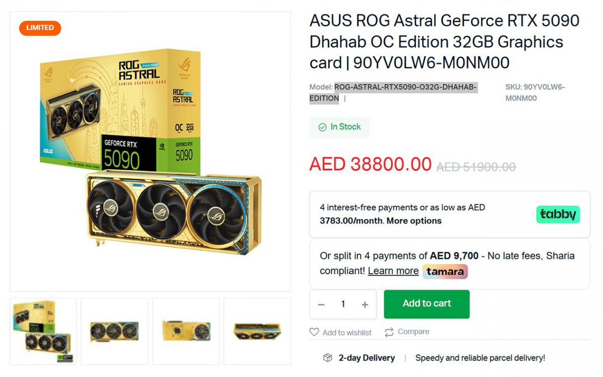This screenshot has height=377, width=603.
Task: Click the tamara logo badge
Action: [x=445, y=271]
